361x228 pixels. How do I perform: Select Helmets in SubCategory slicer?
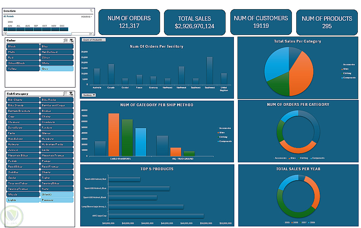point(23,144)
